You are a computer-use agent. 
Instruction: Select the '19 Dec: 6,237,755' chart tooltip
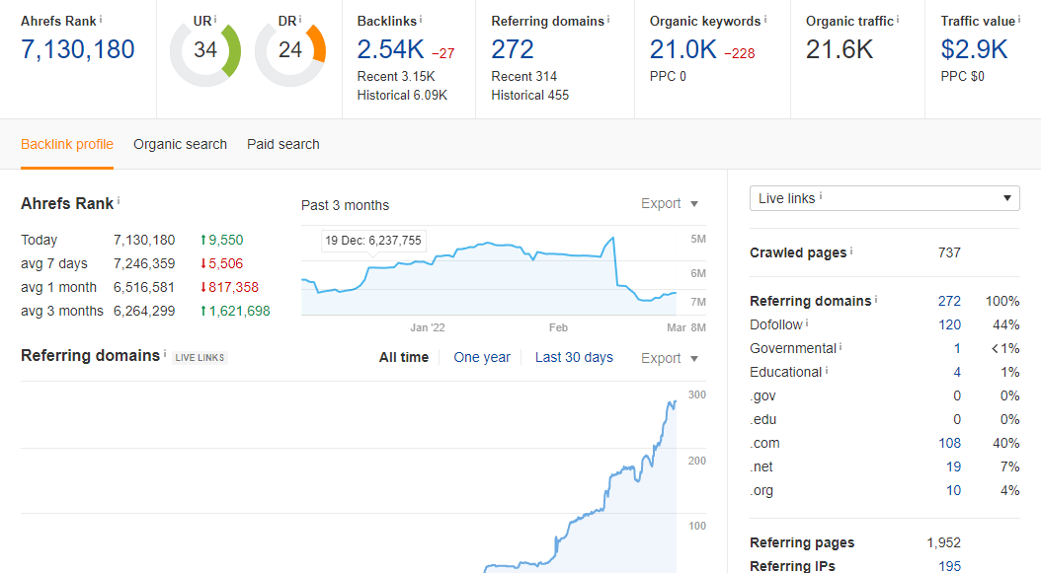click(x=373, y=241)
